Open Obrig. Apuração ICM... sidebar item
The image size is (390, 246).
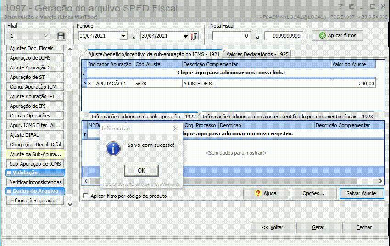pyautogui.click(x=35, y=87)
